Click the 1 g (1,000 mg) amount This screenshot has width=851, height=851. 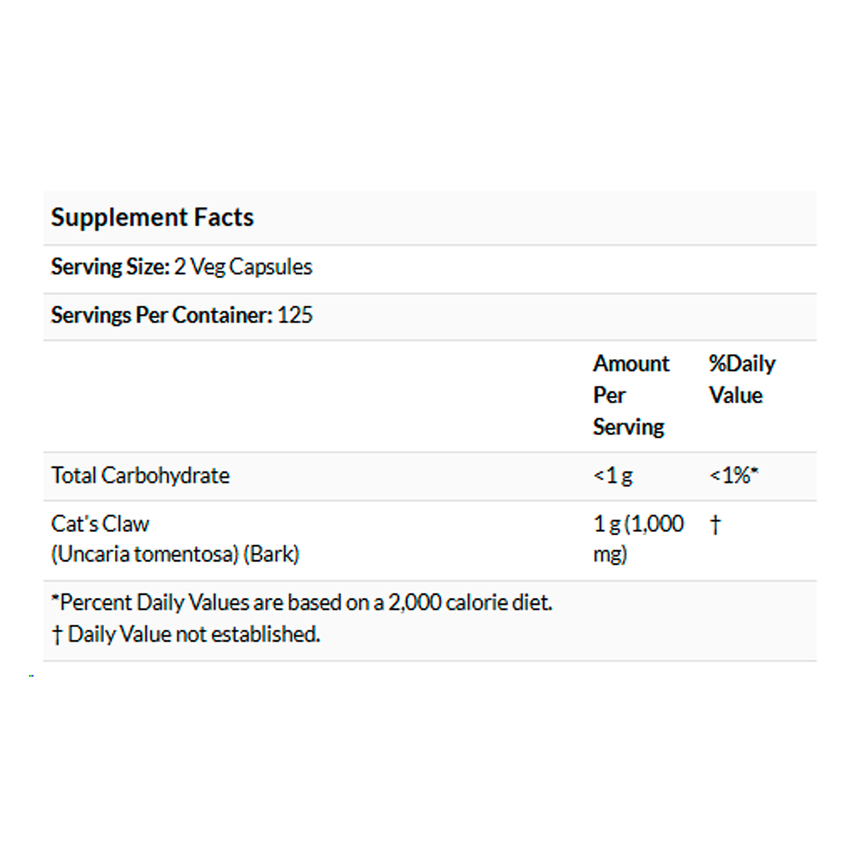[638, 539]
